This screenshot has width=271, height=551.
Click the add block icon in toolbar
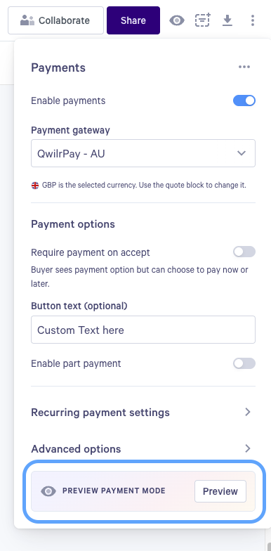[x=202, y=20]
